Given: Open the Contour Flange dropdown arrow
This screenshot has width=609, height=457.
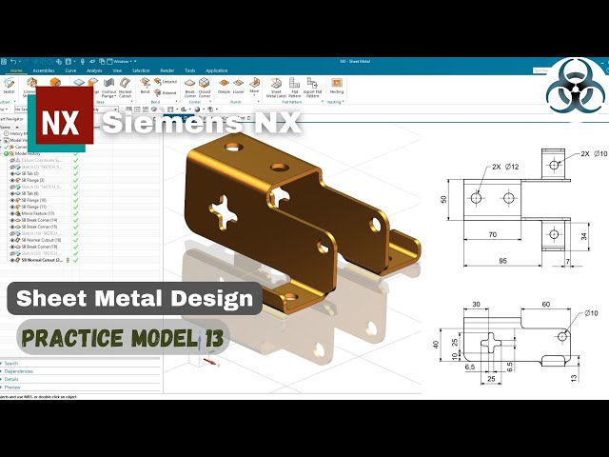Looking at the screenshot, I should [x=115, y=96].
